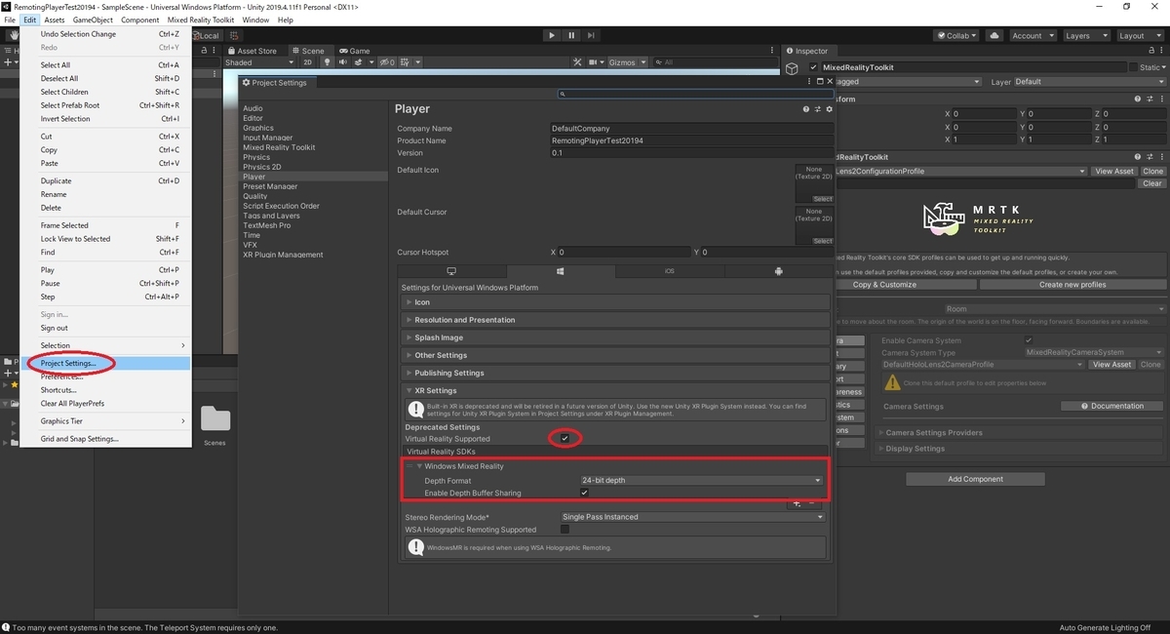The height and width of the screenshot is (634, 1170).
Task: Select the PC Standalone platform tab
Action: (451, 270)
